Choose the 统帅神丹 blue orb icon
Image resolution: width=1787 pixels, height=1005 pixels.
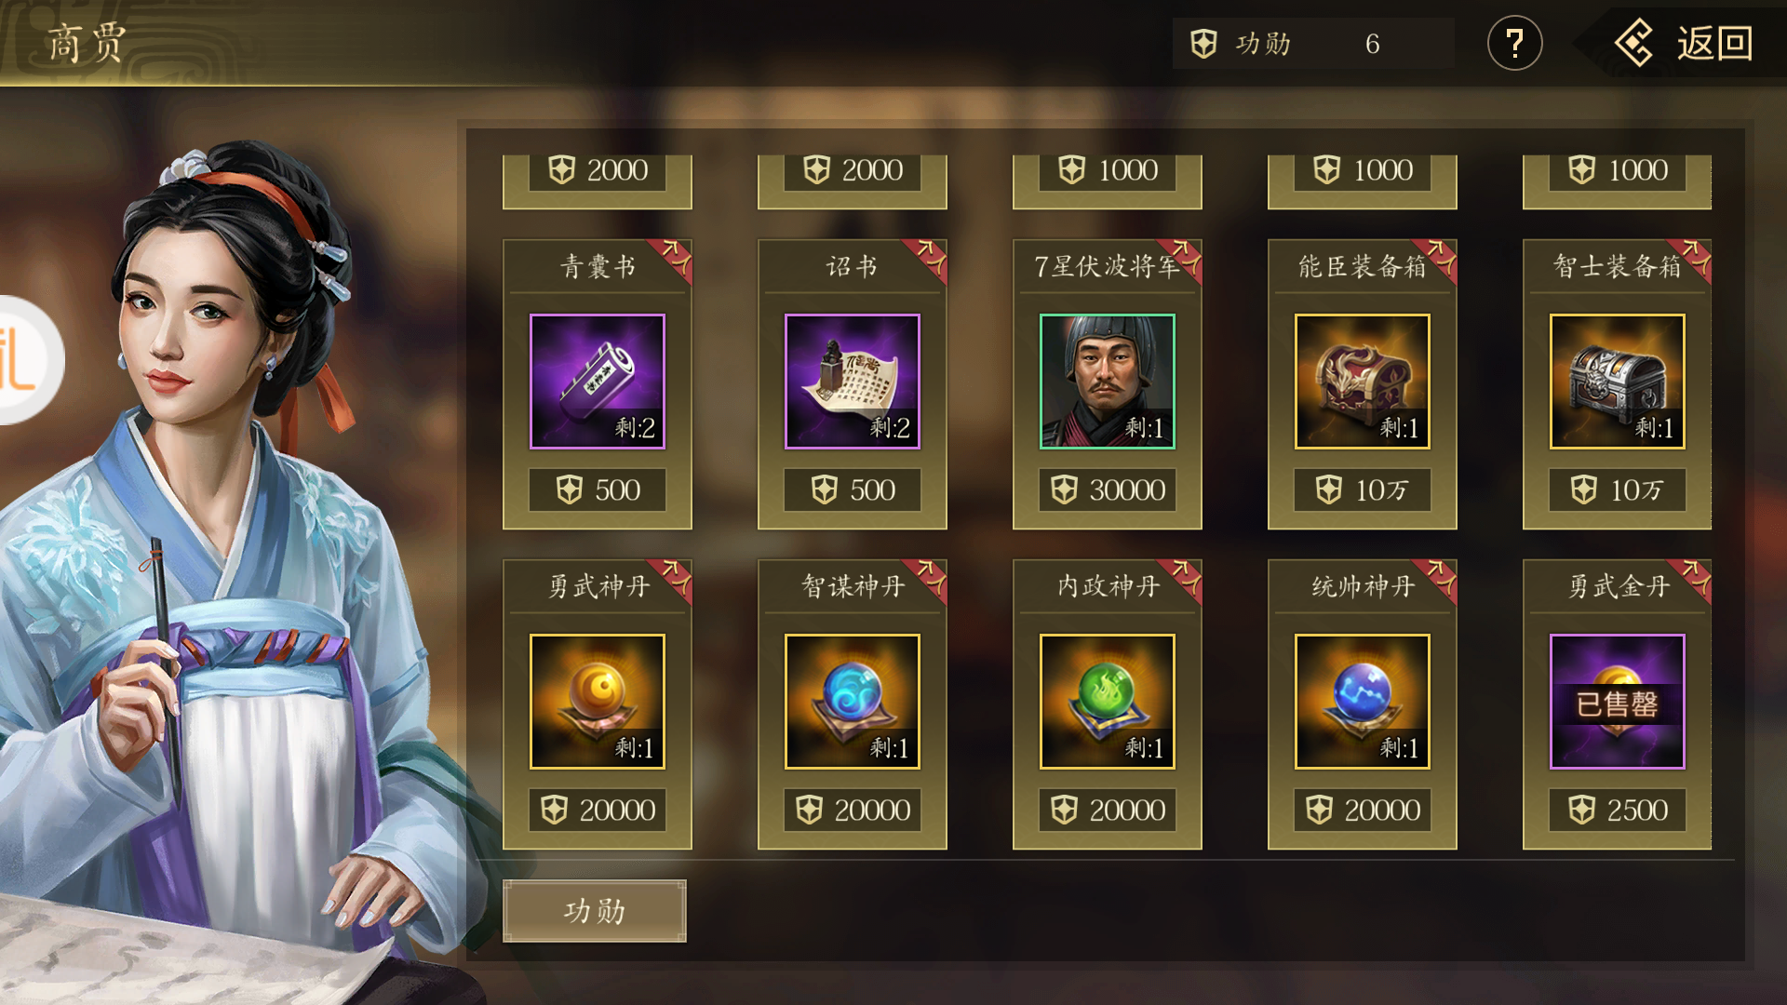pyautogui.click(x=1362, y=702)
